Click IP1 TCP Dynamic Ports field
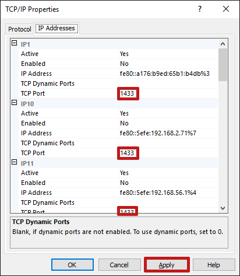The width and height of the screenshot is (240, 276). pos(168,83)
